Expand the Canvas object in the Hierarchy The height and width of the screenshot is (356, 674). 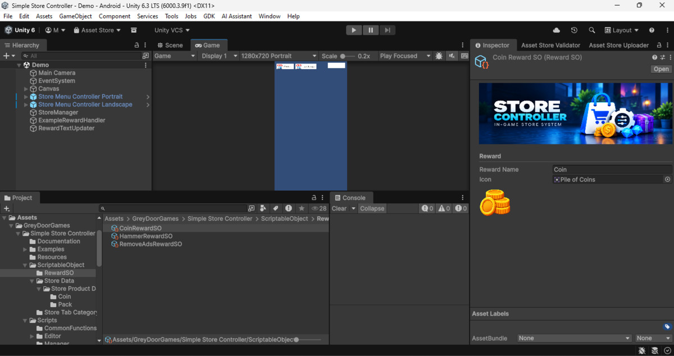click(26, 89)
